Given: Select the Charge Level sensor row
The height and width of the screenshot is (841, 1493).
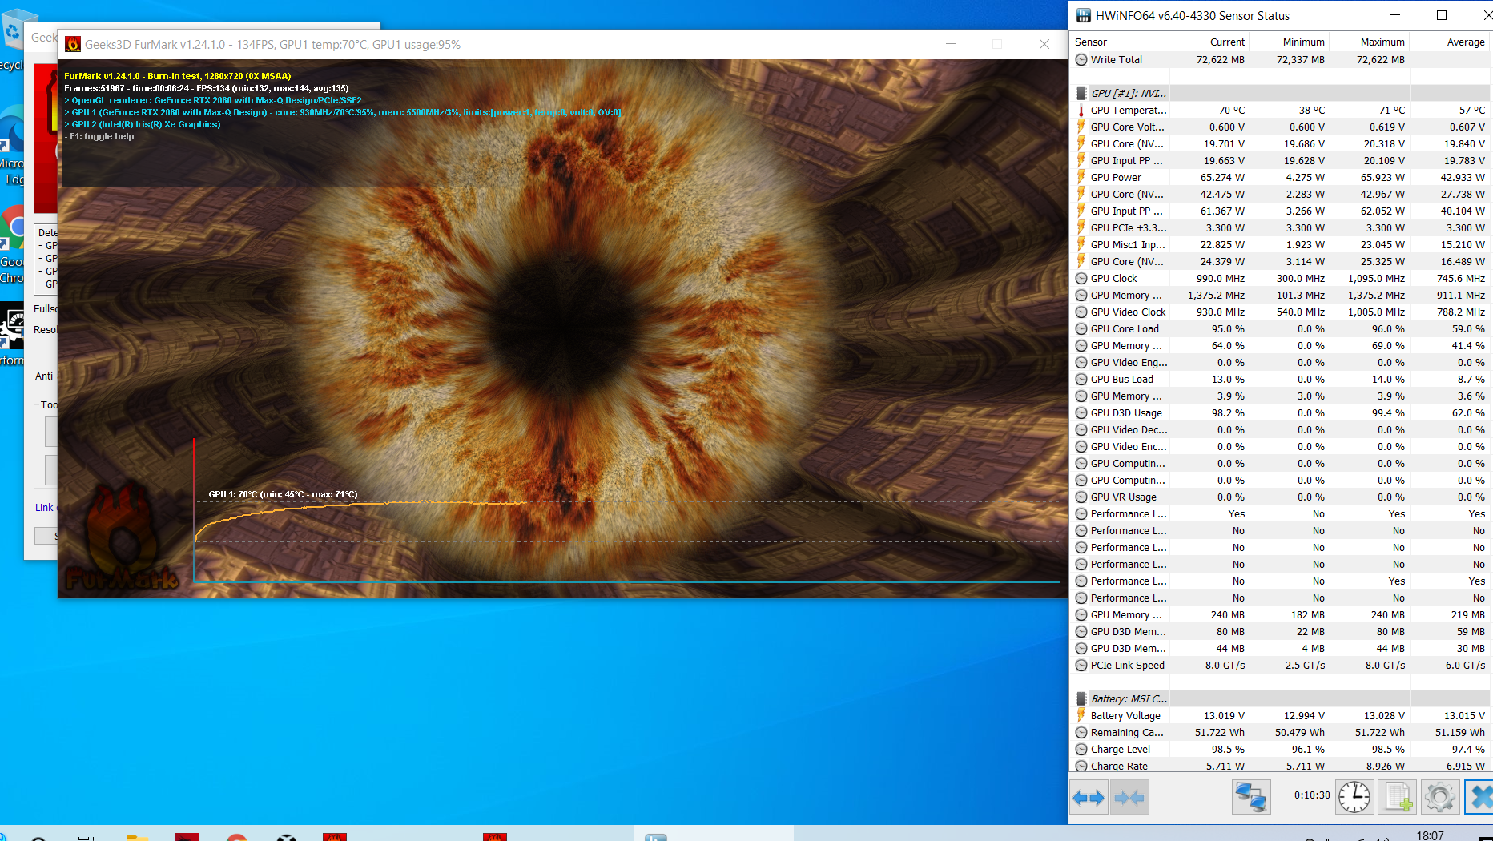Looking at the screenshot, I should tap(1280, 750).
